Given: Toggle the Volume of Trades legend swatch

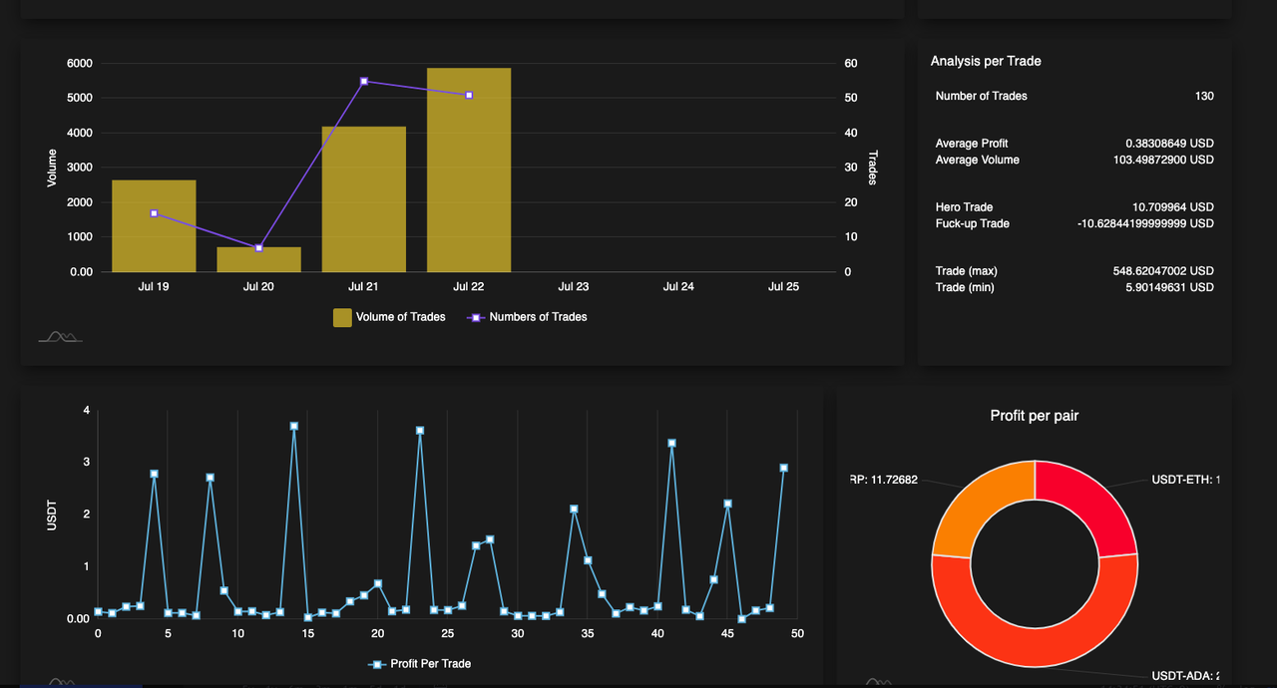Looking at the screenshot, I should 342,317.
